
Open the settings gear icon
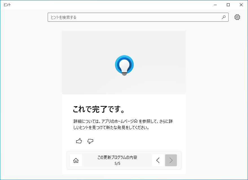point(237,17)
